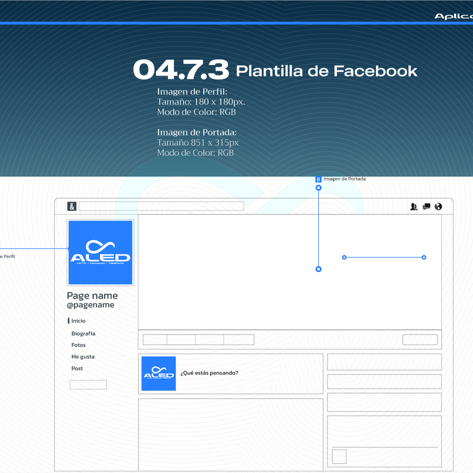Select the first tab box below the cover image
The image size is (473, 473).
[x=155, y=339]
